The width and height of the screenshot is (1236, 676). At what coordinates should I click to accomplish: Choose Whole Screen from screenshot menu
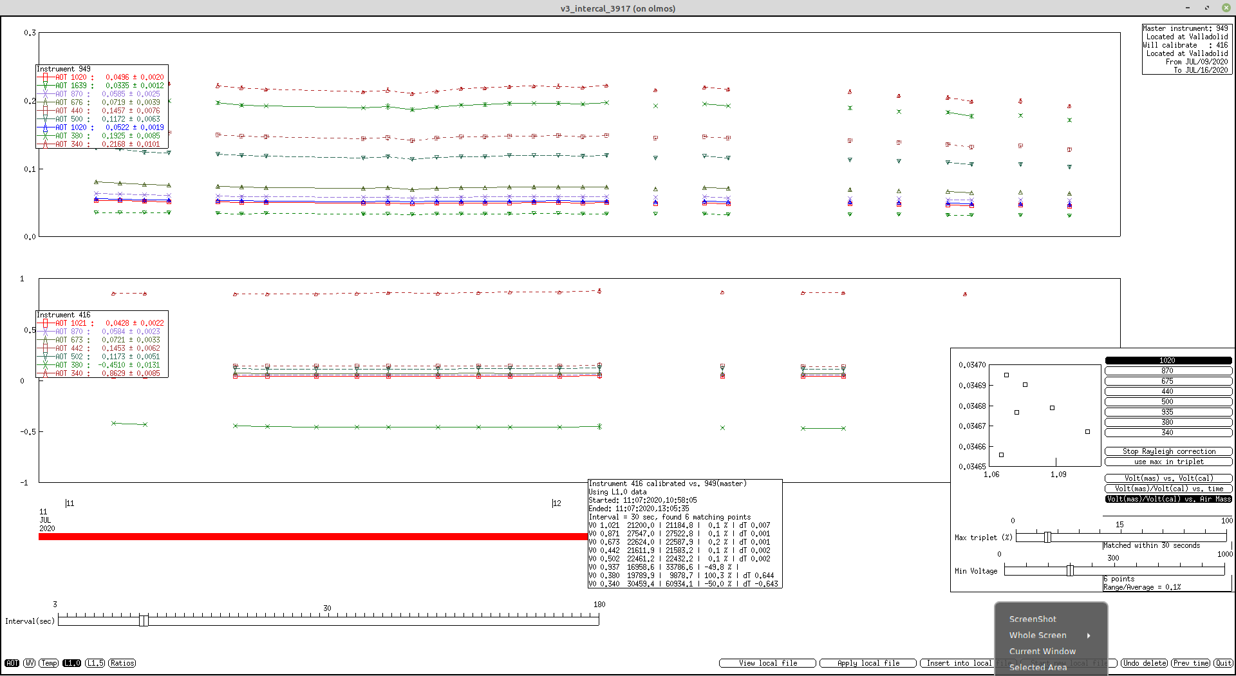point(1038,635)
